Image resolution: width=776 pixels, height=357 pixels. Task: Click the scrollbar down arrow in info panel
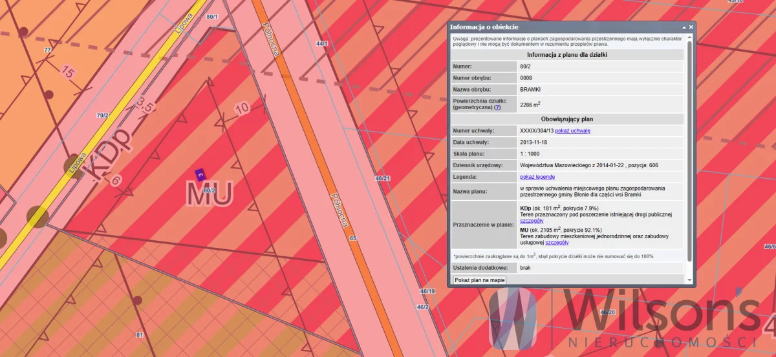(690, 280)
